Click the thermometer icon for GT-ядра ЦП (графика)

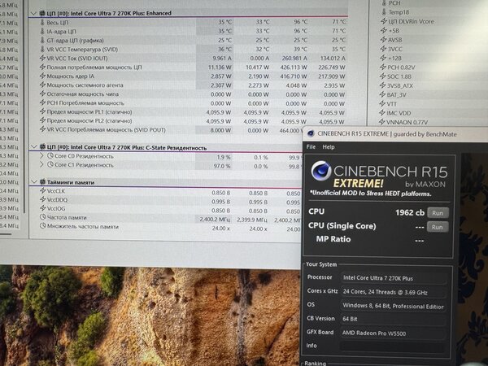[x=42, y=40]
